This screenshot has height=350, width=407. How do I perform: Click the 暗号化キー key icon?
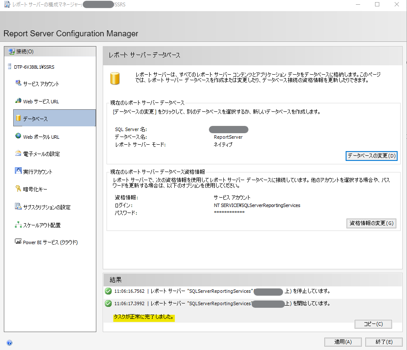click(x=18, y=189)
